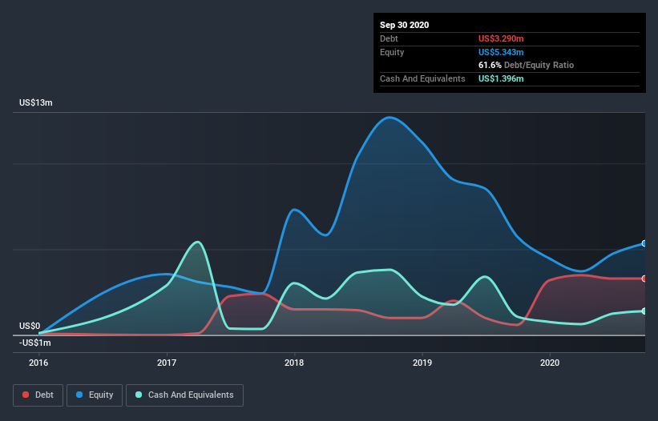Image resolution: width=658 pixels, height=421 pixels.
Task: Select the 2016 x-axis label
Action: click(x=38, y=363)
